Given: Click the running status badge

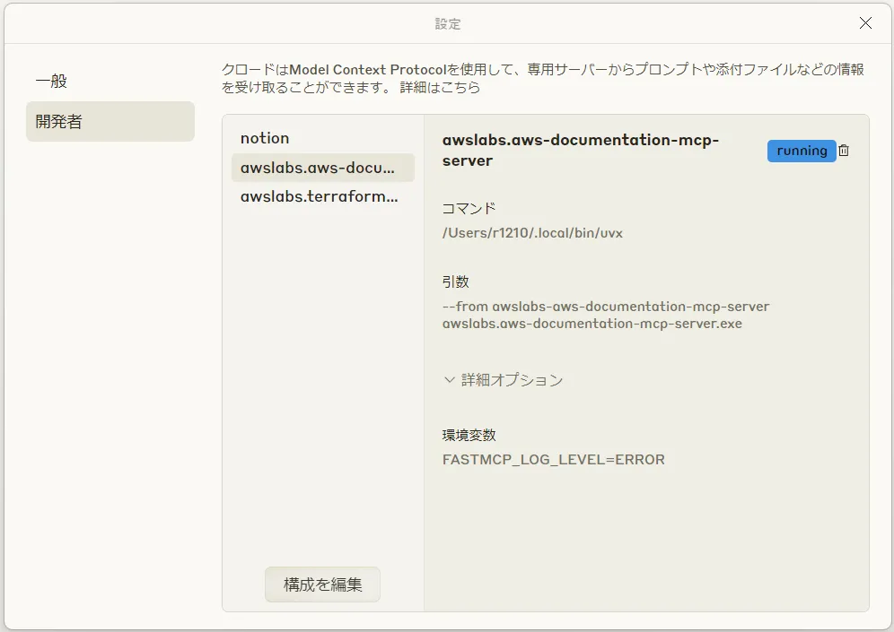Looking at the screenshot, I should [801, 151].
